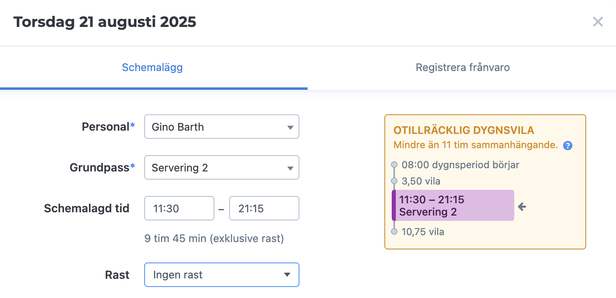616x298 pixels.
Task: Click the Mindre än 11 tim sammanhängande text
Action: click(476, 145)
